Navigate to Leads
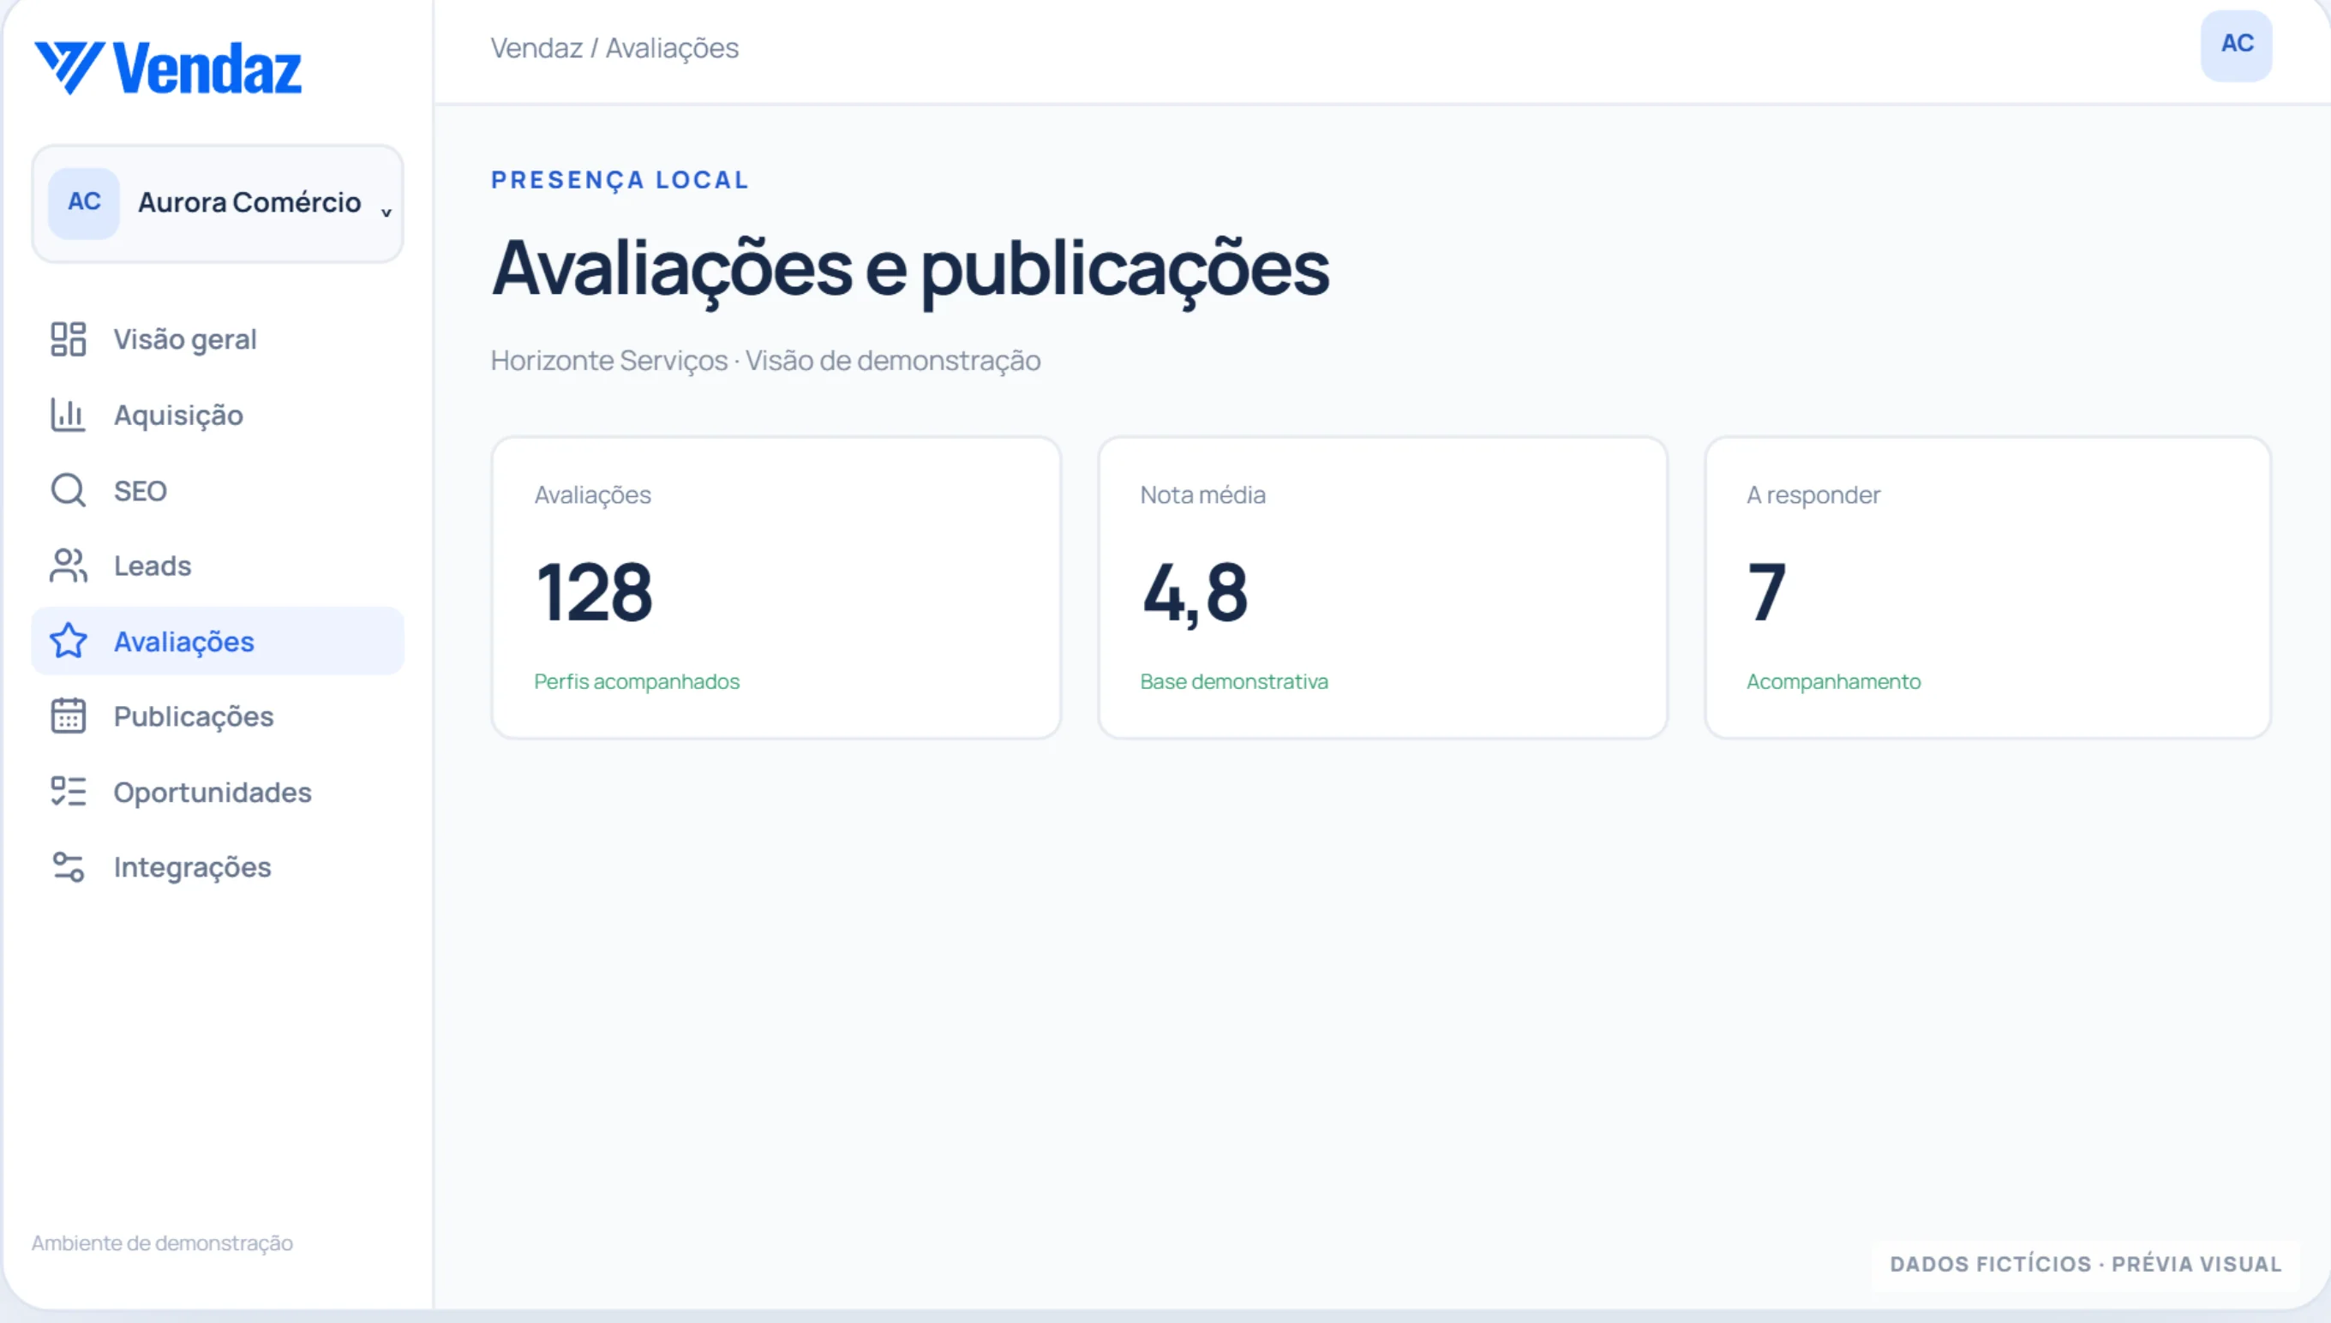Viewport: 2331px width, 1323px height. pyautogui.click(x=217, y=566)
